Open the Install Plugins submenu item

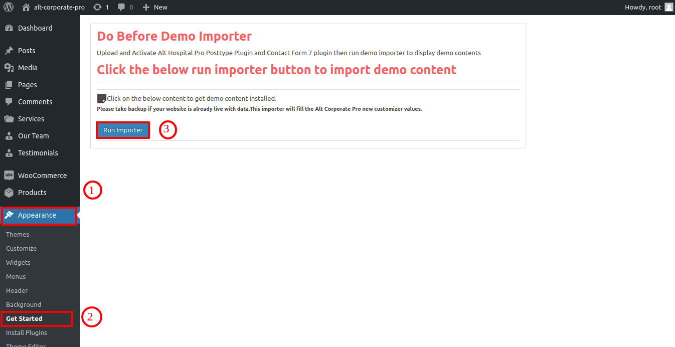point(27,333)
